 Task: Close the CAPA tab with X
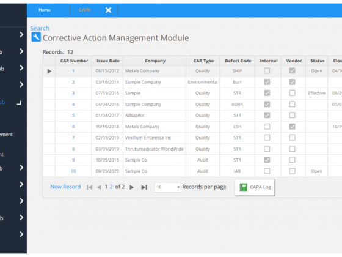point(108,10)
